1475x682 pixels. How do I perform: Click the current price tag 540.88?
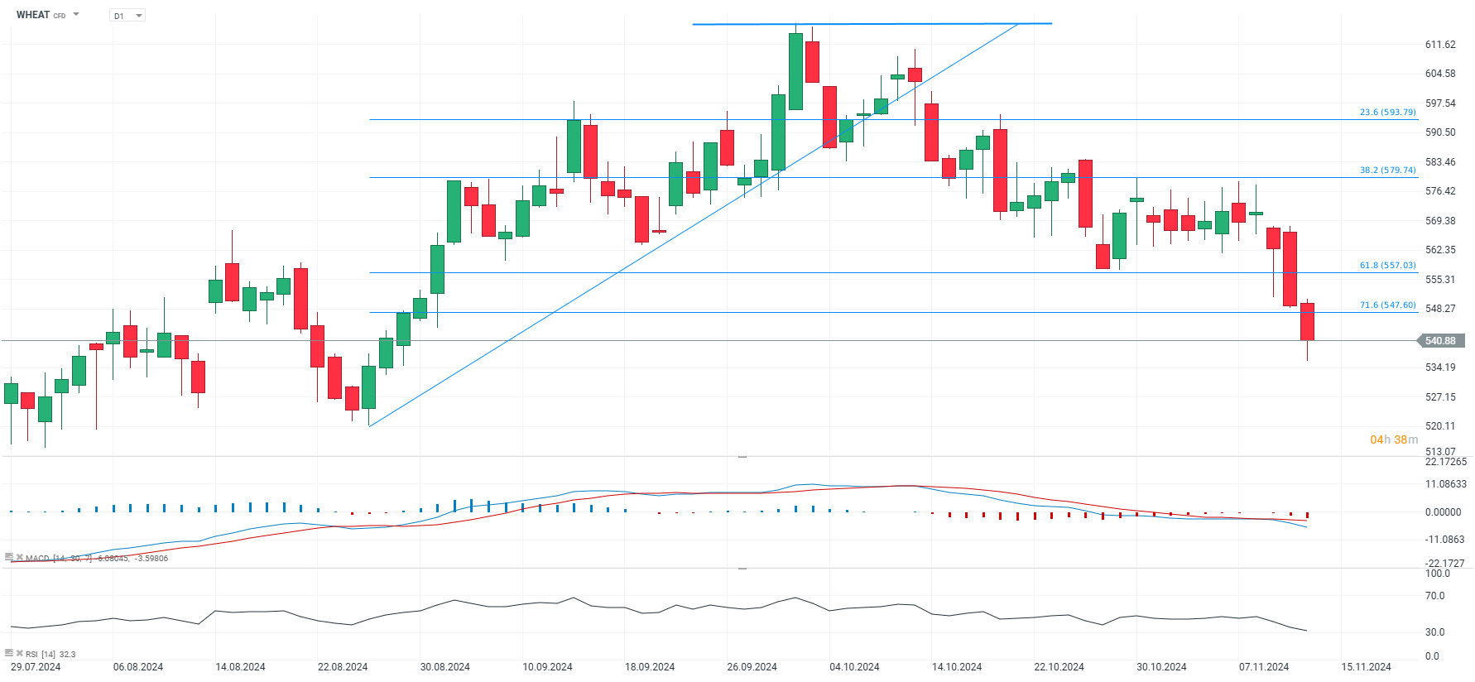[1441, 341]
